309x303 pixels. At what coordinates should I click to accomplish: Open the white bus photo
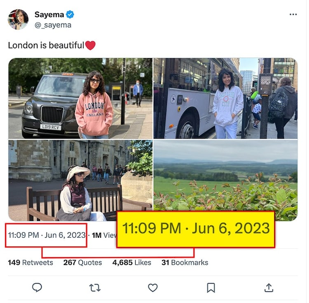tap(225, 98)
